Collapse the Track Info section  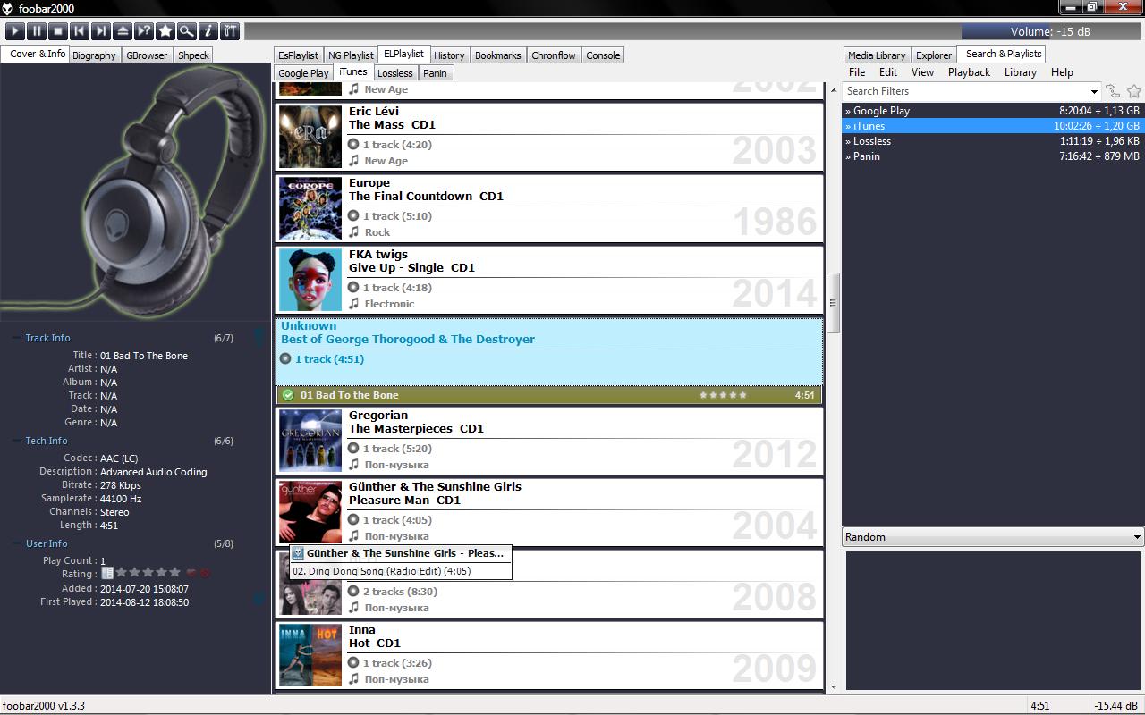(x=17, y=338)
